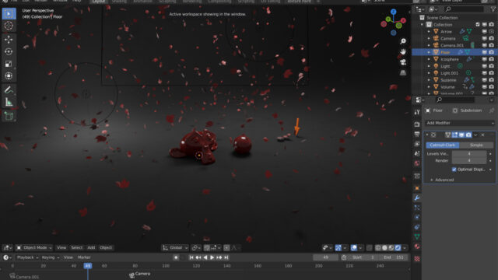This screenshot has height=280, width=498.
Task: Open the Particles properties tab
Action: 417,208
